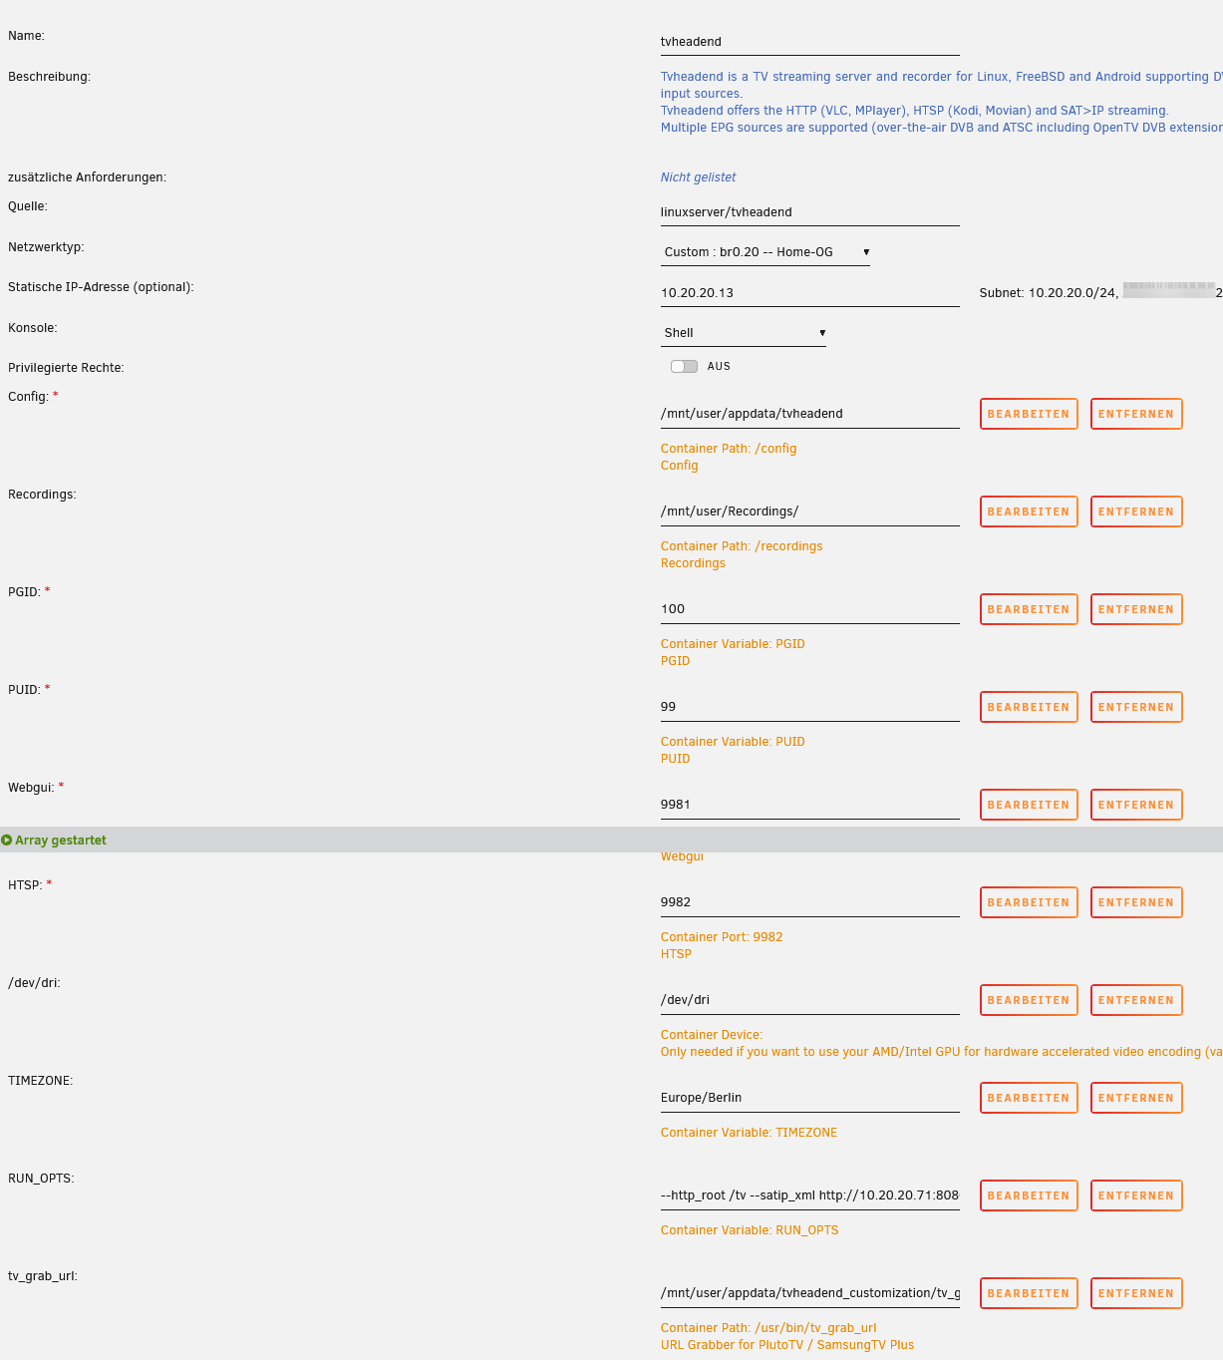This screenshot has width=1223, height=1360.
Task: Click Entfernen for Config
Action: (x=1136, y=414)
